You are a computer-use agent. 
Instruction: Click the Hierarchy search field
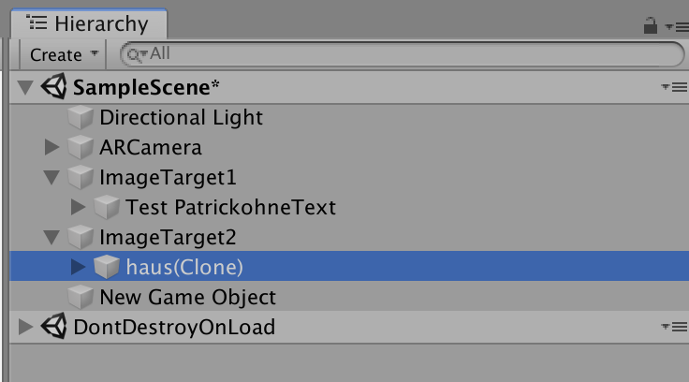(x=403, y=54)
